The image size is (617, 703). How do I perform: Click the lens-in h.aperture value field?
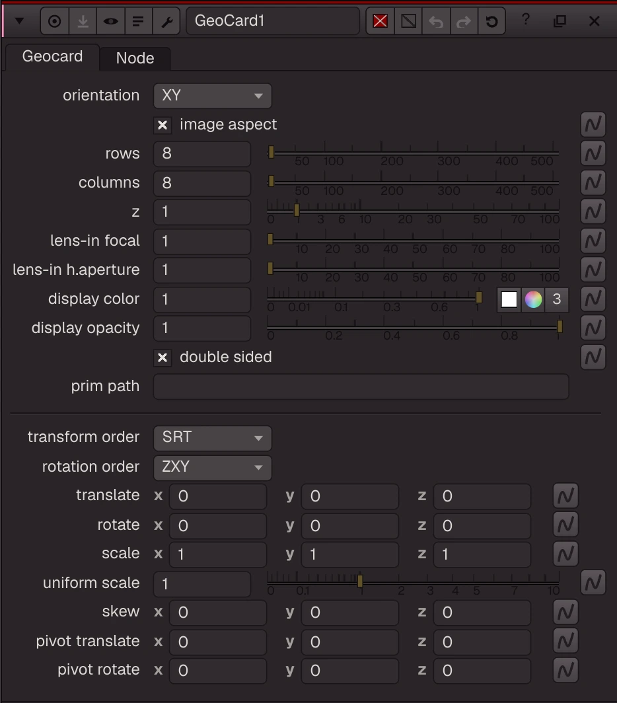click(201, 270)
